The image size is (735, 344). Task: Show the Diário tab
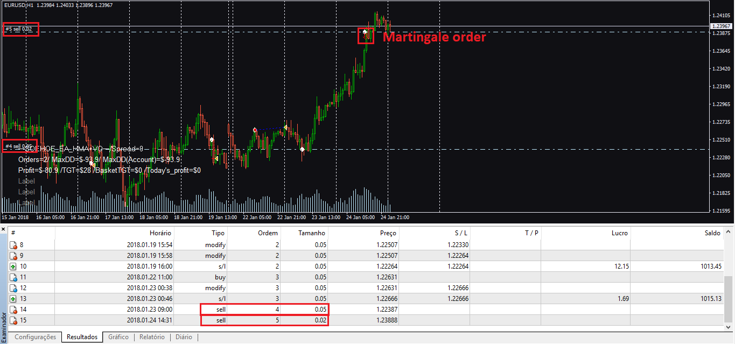click(183, 337)
